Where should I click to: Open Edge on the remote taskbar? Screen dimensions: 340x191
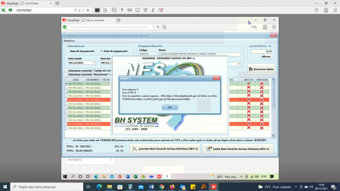[96, 177]
